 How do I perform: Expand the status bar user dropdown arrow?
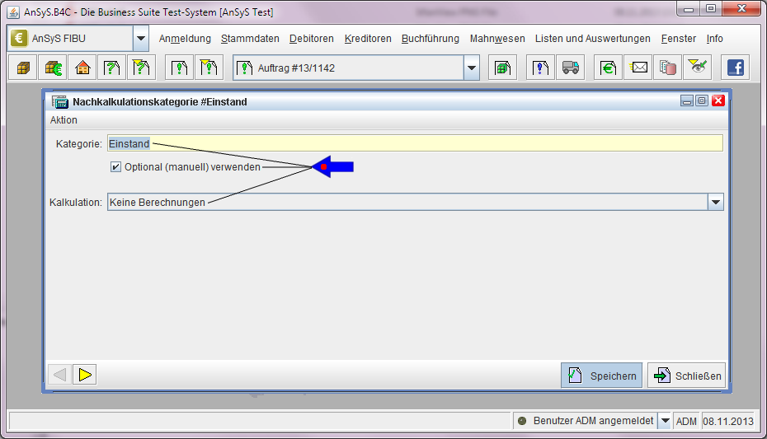tap(665, 421)
